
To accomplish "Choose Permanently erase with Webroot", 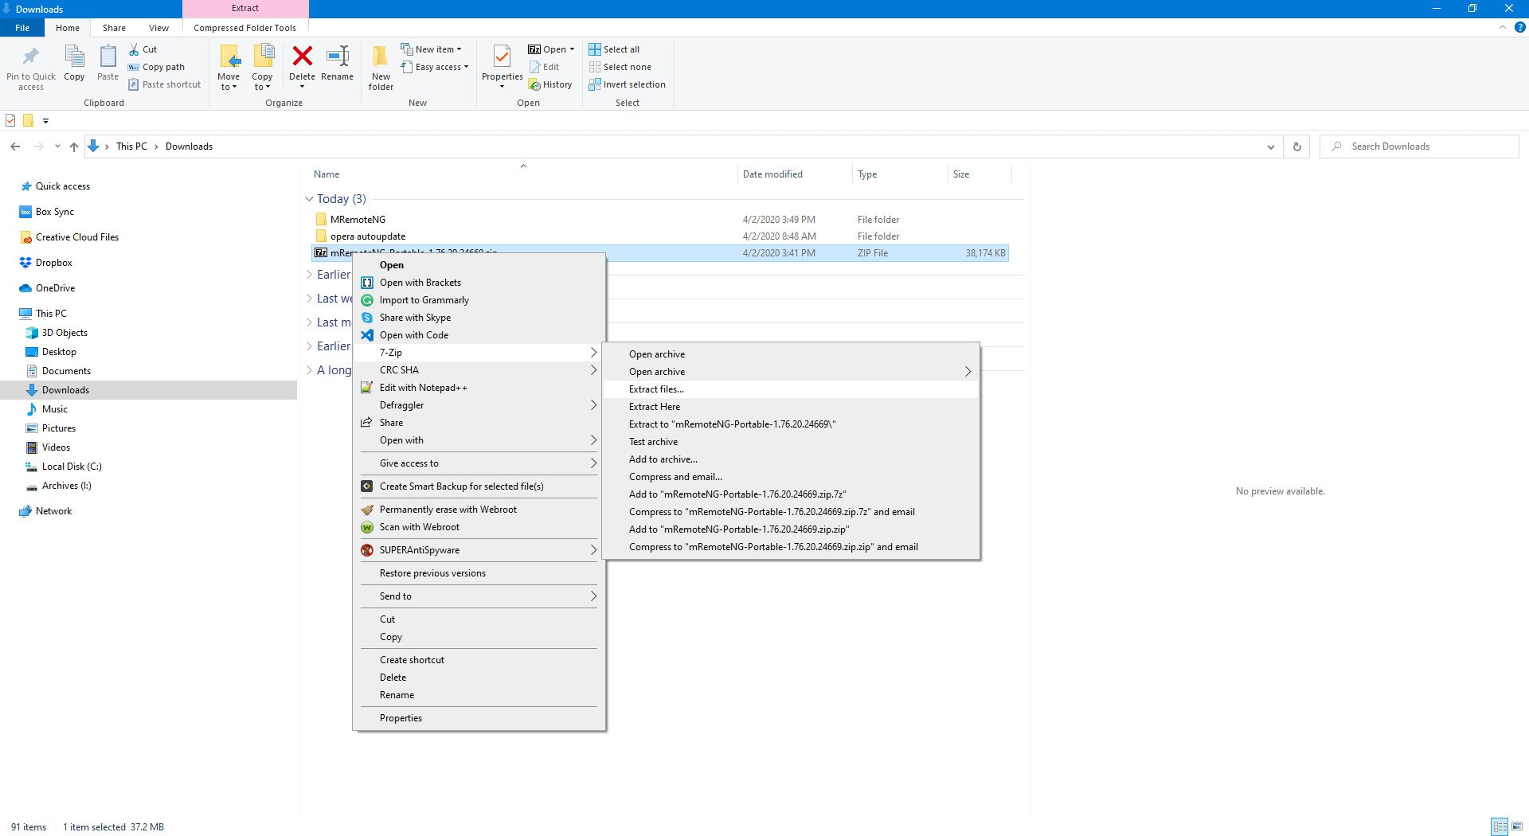I will click(448, 510).
